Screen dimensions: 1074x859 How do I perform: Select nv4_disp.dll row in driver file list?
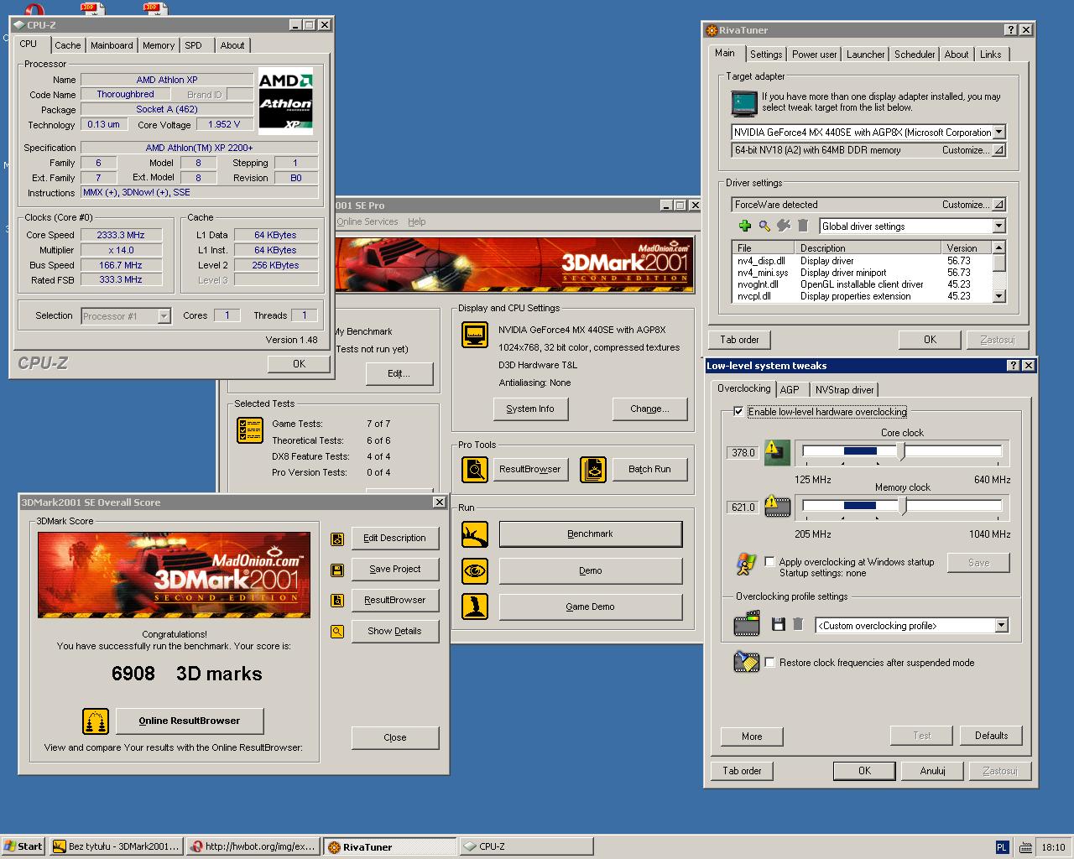[x=861, y=261]
